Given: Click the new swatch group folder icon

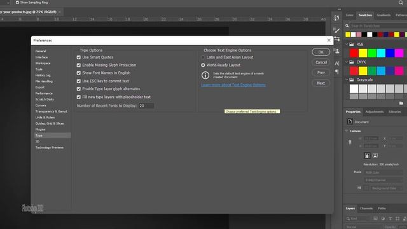Looking at the screenshot, I should [x=401, y=103].
